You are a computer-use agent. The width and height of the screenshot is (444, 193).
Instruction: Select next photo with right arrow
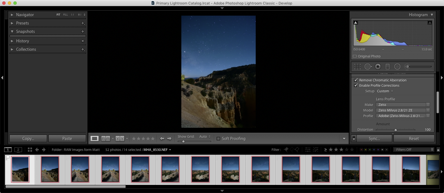169,138
